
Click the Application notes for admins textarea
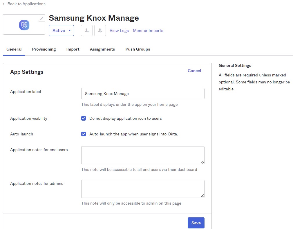[x=143, y=189]
